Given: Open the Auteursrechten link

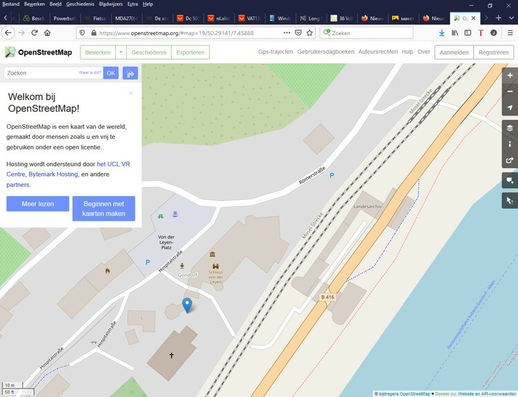Looking at the screenshot, I should tap(378, 52).
